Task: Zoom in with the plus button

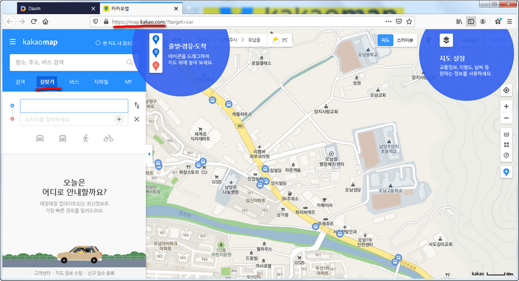Action: pos(506,106)
